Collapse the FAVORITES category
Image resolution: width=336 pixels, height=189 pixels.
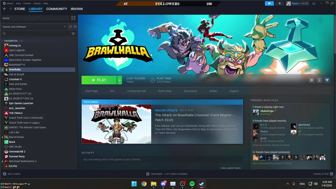(x=2, y=41)
